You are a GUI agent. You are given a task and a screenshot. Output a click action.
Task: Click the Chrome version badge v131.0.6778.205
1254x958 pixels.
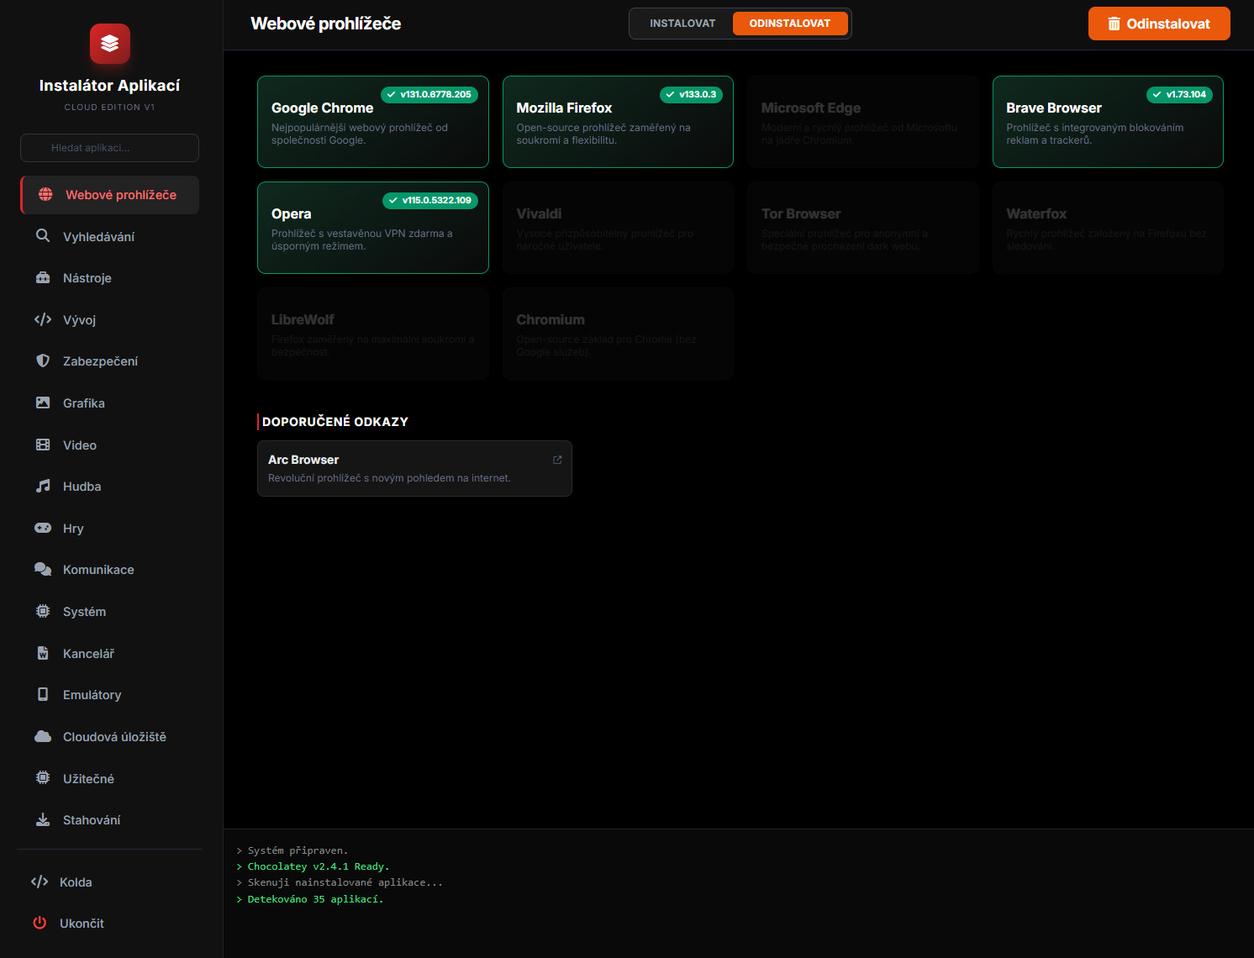tap(429, 95)
